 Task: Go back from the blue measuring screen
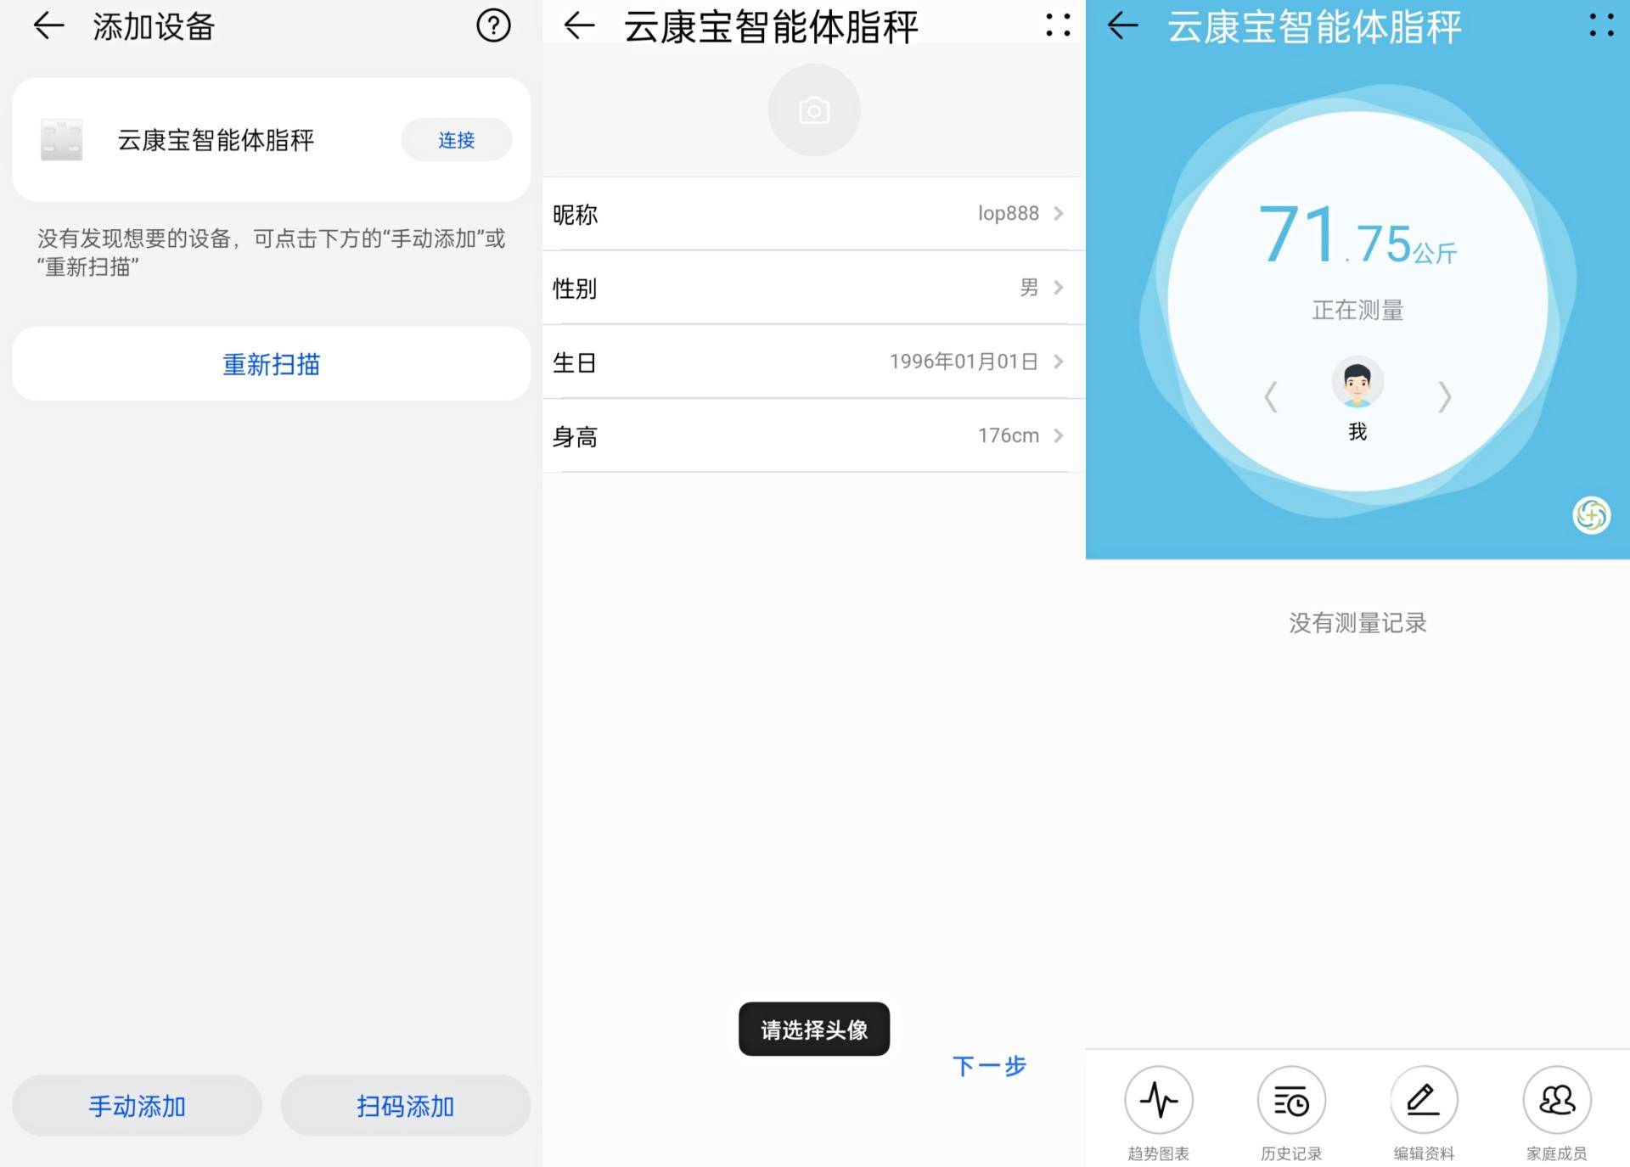tap(1122, 25)
